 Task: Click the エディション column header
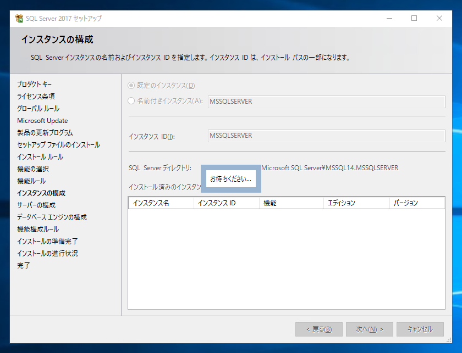click(357, 203)
